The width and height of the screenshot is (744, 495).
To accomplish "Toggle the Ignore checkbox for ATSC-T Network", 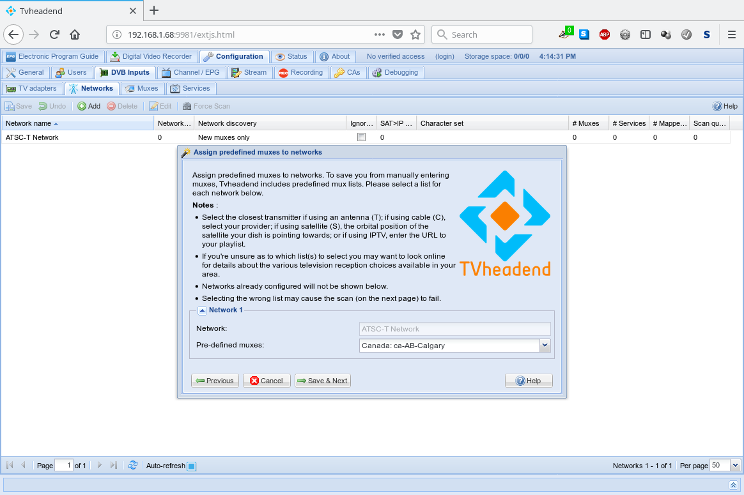I will (362, 137).
